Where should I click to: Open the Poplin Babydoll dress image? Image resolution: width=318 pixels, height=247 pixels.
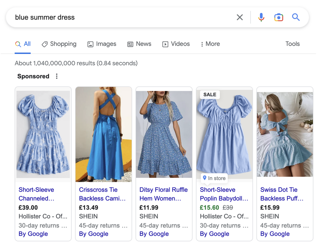pos(224,134)
